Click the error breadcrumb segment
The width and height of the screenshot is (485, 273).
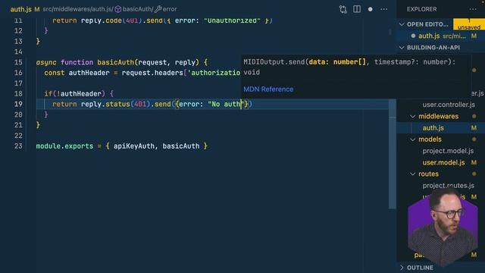pyautogui.click(x=166, y=9)
